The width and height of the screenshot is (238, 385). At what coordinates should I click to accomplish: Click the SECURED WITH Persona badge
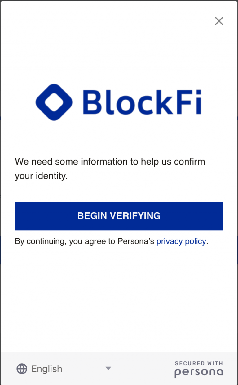pyautogui.click(x=199, y=368)
